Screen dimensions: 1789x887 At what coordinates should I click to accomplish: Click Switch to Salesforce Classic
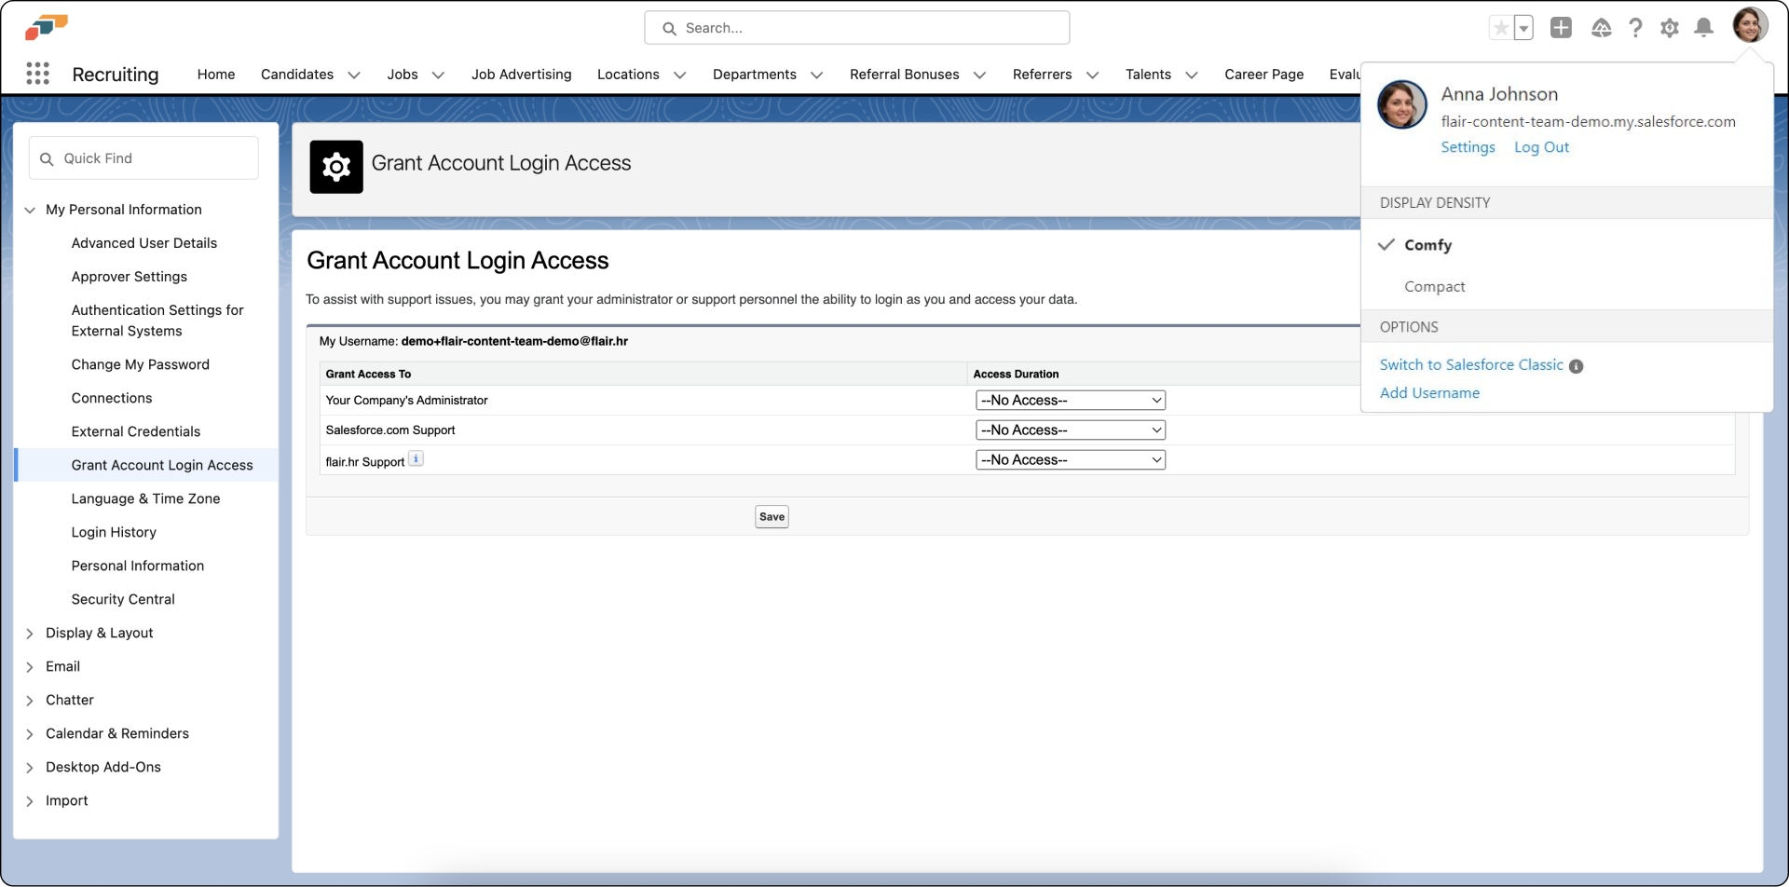(x=1471, y=364)
